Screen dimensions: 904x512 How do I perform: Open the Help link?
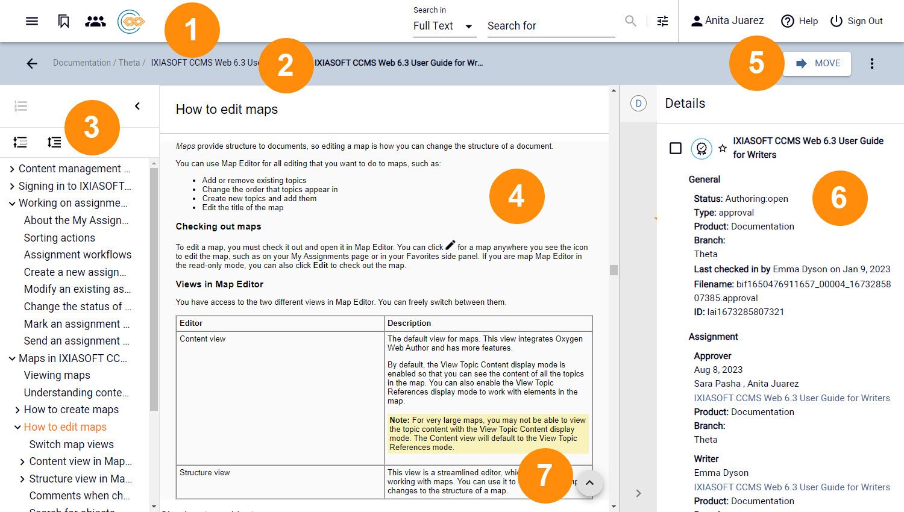[799, 21]
